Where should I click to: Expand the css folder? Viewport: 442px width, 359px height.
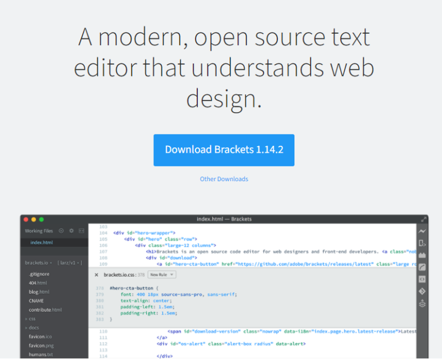coord(30,319)
